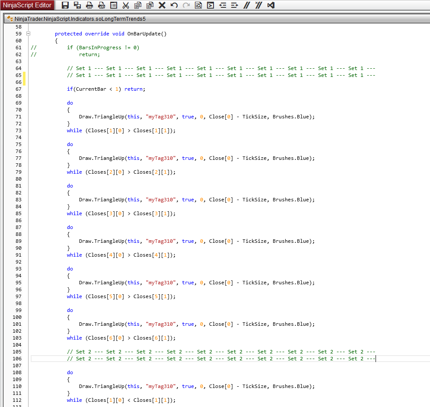Screen dimensions: 430x407
Task: Save the current NinjaScript file
Action: point(65,5)
